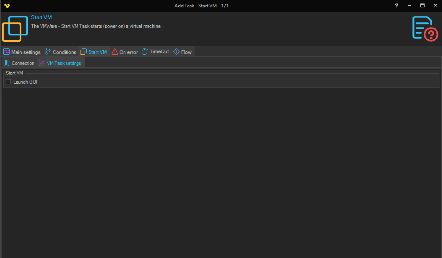
Task: Click the yellow app logo in title bar
Action: click(x=7, y=6)
